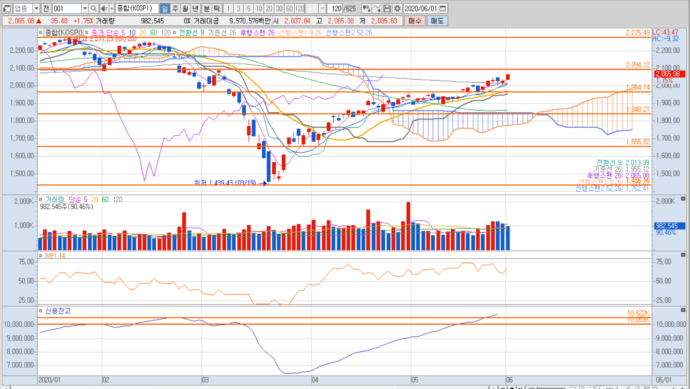Click the search magnifier icon

click(93, 8)
